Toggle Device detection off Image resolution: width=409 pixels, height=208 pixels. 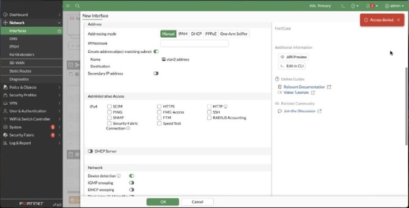click(132, 176)
